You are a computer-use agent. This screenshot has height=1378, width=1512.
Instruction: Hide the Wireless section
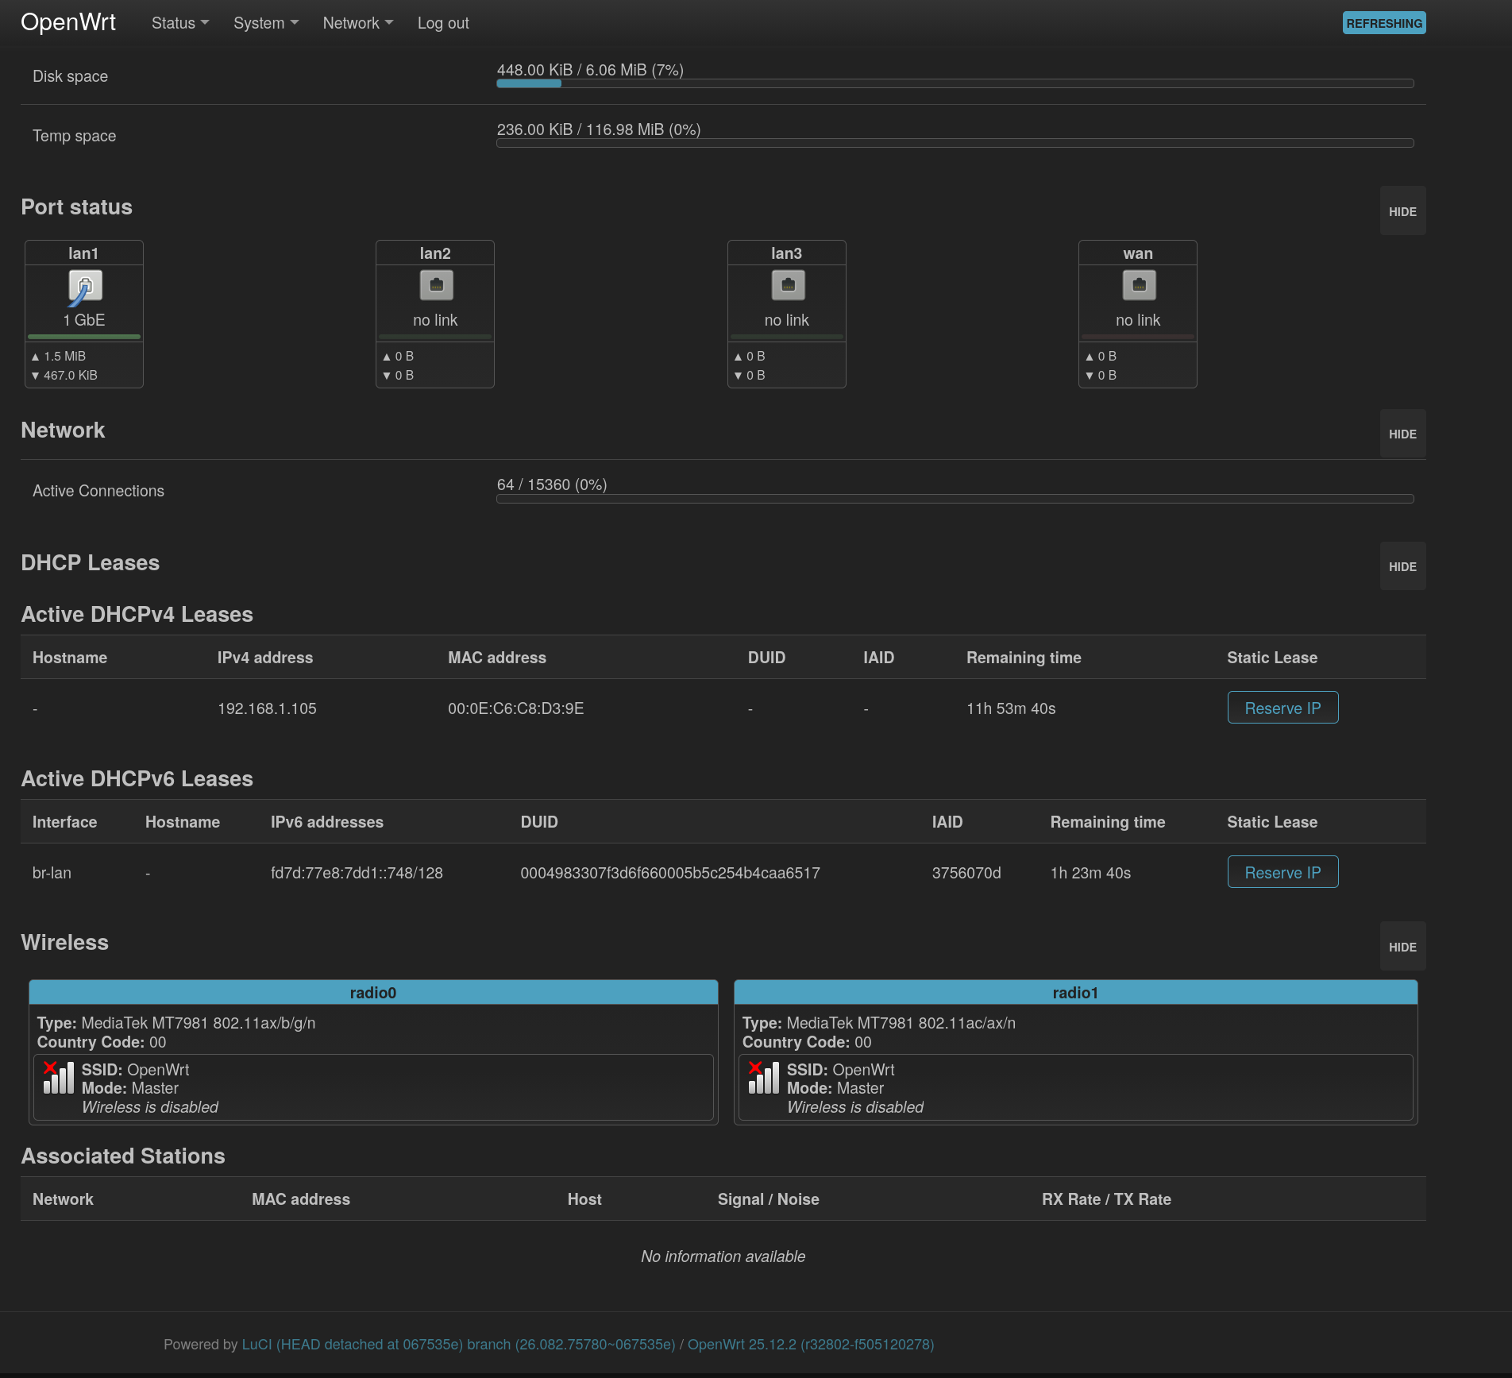[x=1402, y=947]
